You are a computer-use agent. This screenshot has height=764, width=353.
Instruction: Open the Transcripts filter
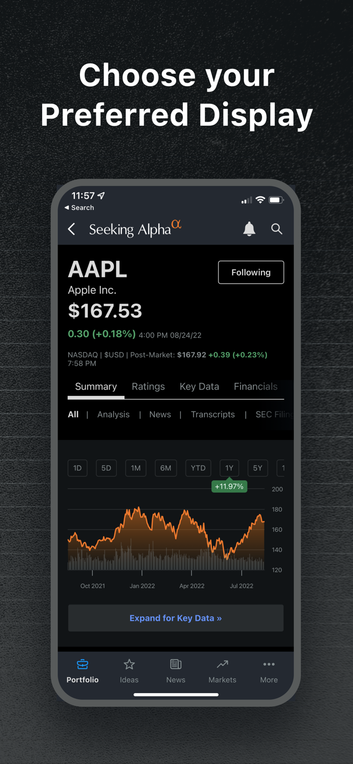pyautogui.click(x=213, y=414)
